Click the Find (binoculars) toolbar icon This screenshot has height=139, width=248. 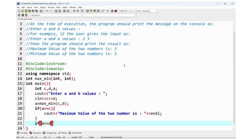56,11
